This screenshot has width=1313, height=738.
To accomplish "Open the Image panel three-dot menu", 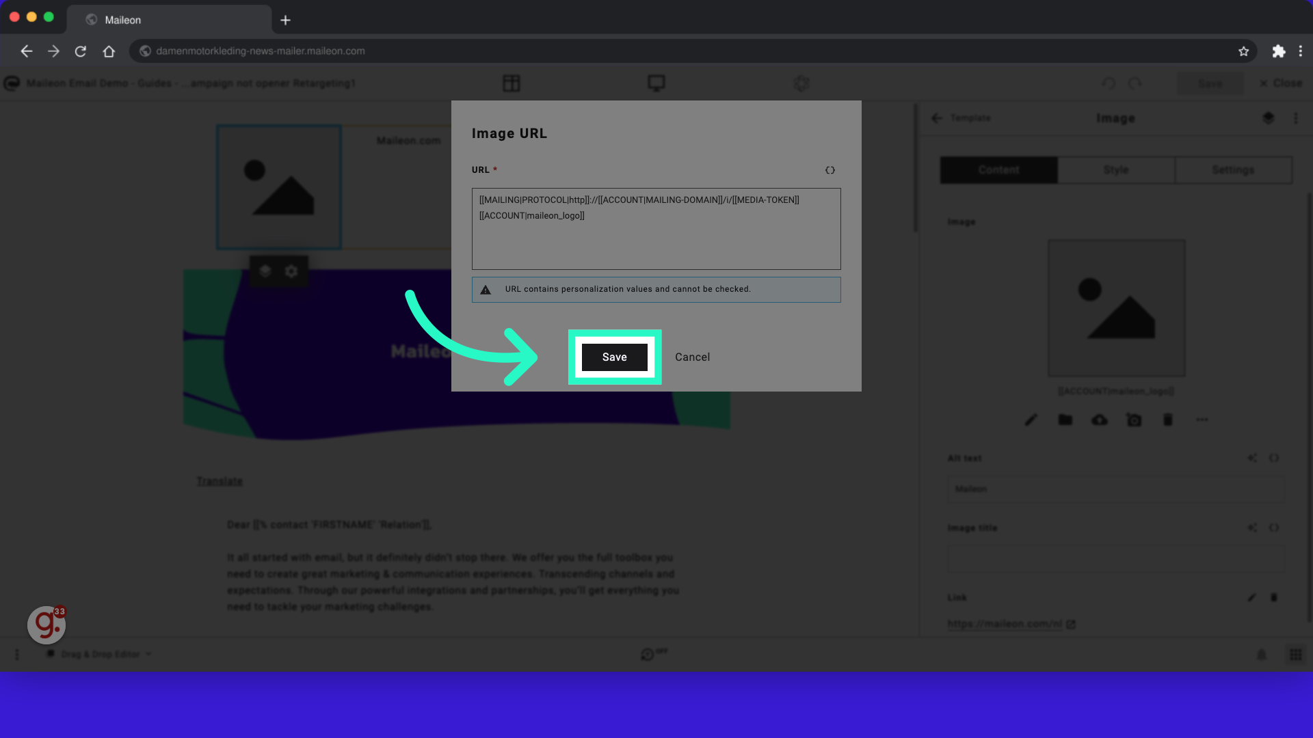I will pos(1296,118).
